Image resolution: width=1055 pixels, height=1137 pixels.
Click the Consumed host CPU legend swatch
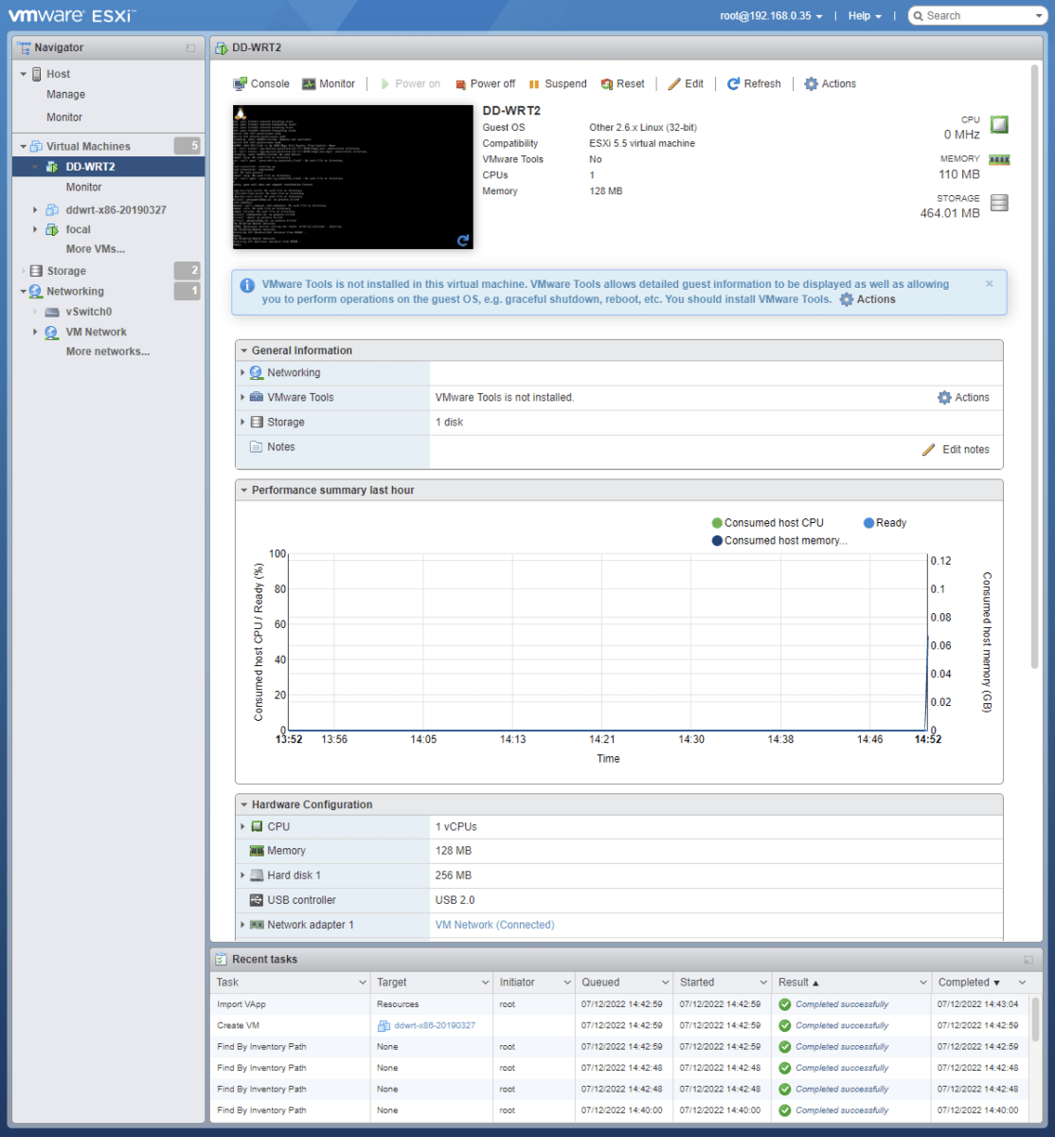tap(717, 522)
